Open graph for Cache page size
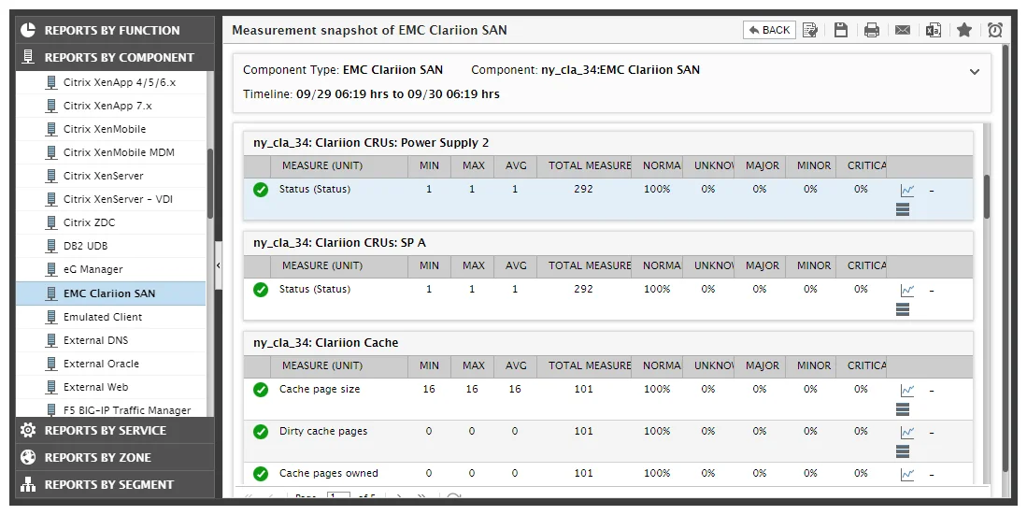 coord(907,391)
